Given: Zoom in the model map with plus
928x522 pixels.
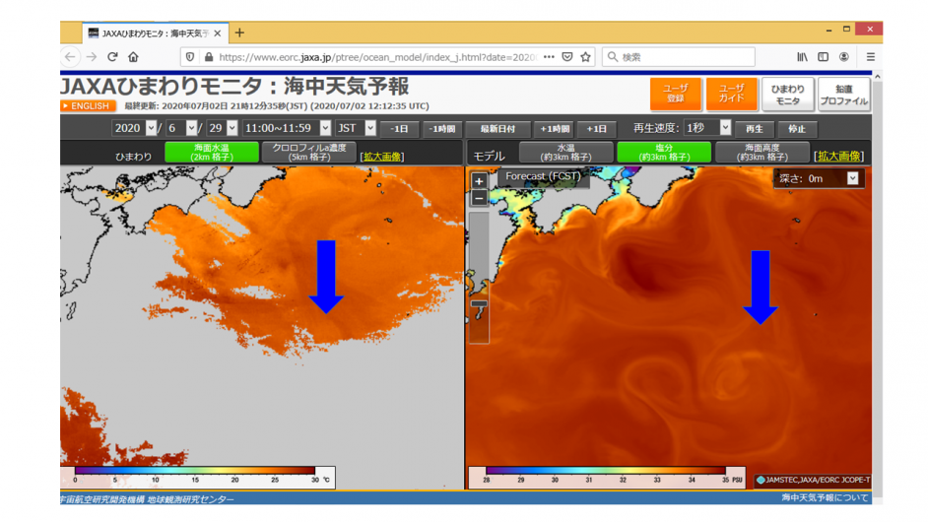Looking at the screenshot, I should tap(479, 181).
